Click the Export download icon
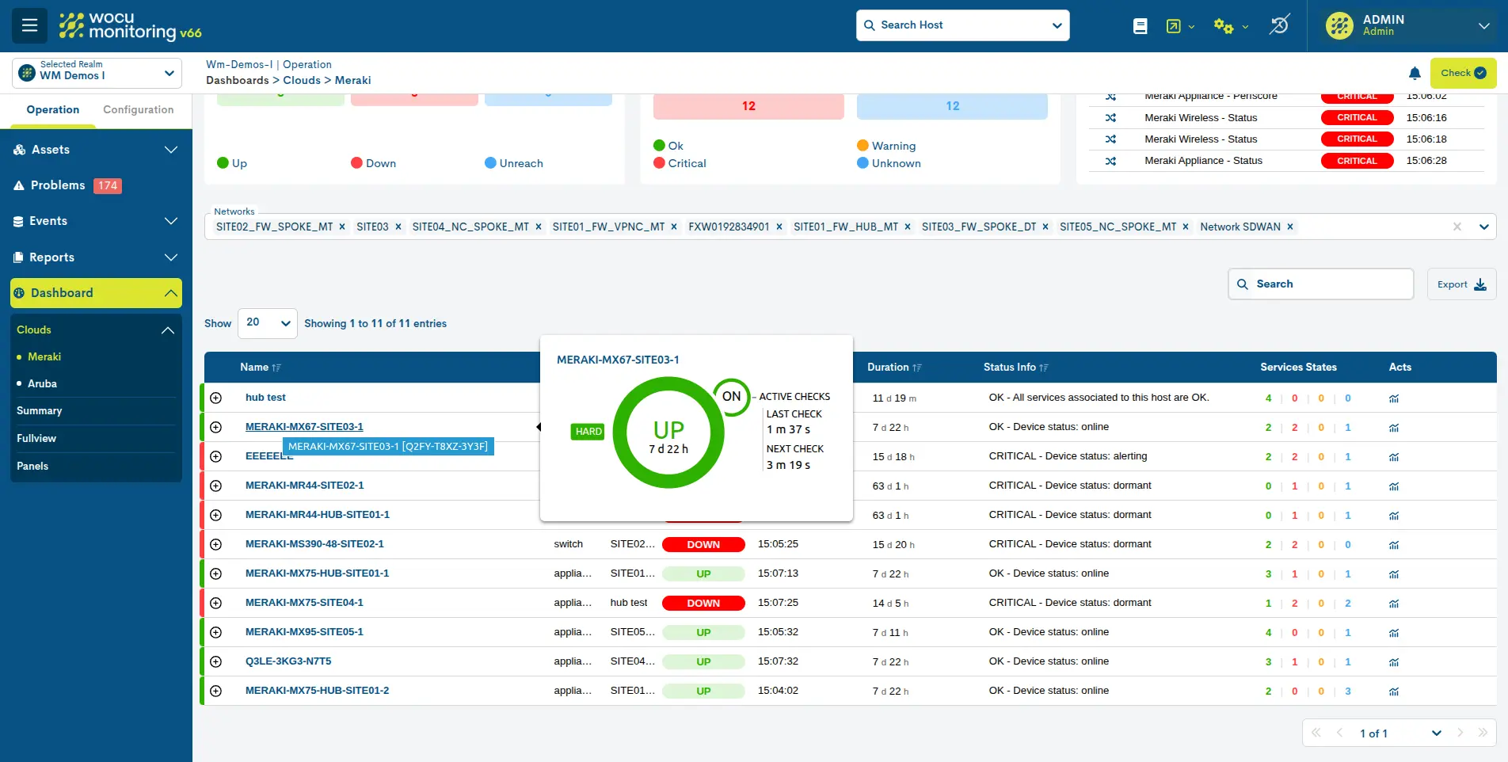This screenshot has width=1508, height=762. pos(1479,284)
